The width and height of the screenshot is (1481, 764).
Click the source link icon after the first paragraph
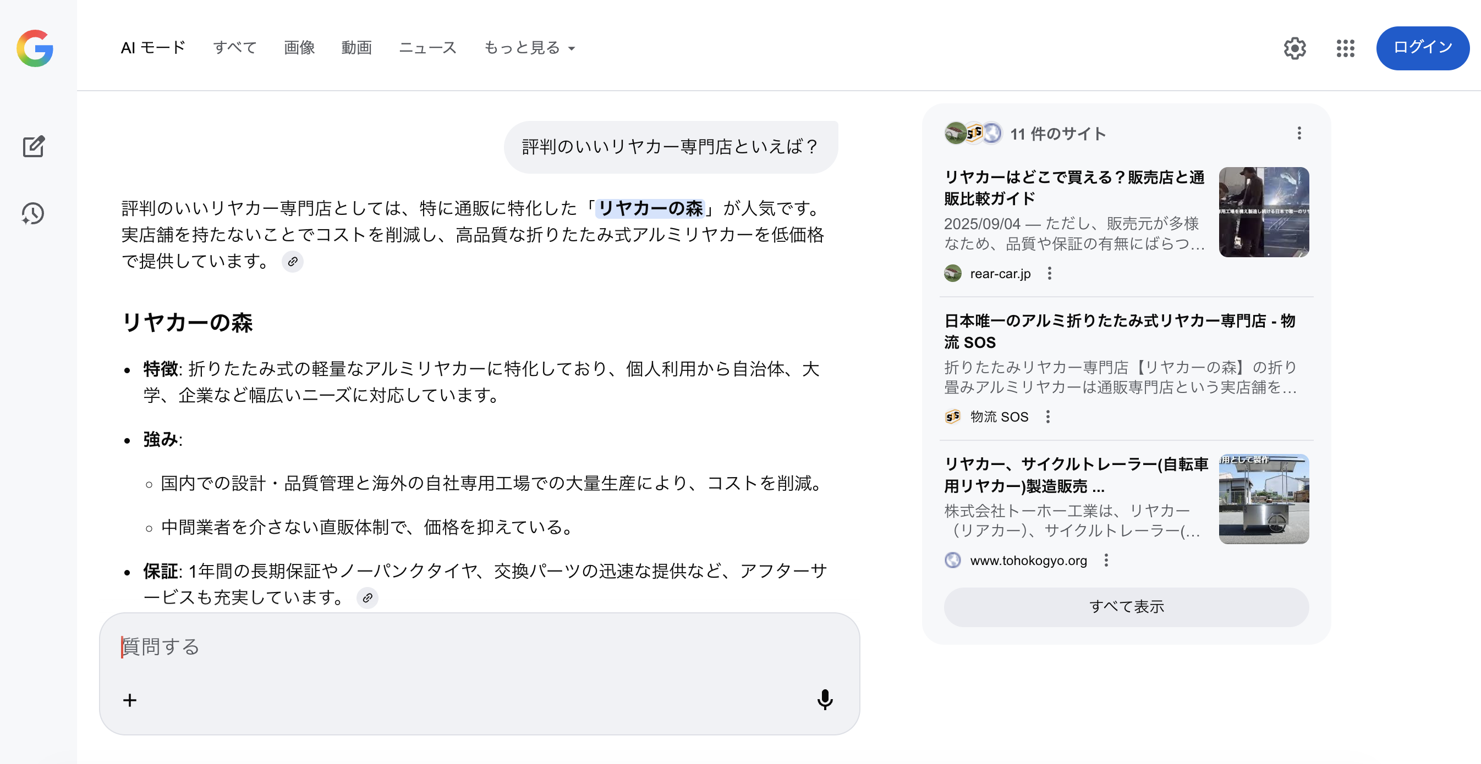pyautogui.click(x=293, y=262)
